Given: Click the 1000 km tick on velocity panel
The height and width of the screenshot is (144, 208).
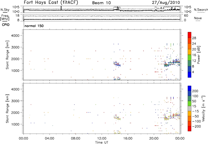Looking at the screenshot, I should click(x=15, y=124).
